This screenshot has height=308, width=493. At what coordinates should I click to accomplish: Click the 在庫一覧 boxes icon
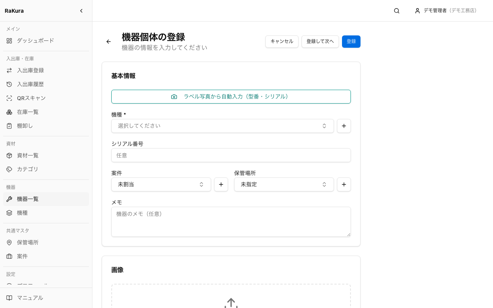tap(9, 112)
